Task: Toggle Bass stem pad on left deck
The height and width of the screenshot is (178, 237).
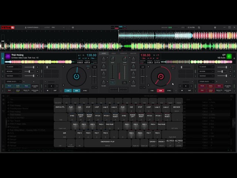Action: [26, 86]
